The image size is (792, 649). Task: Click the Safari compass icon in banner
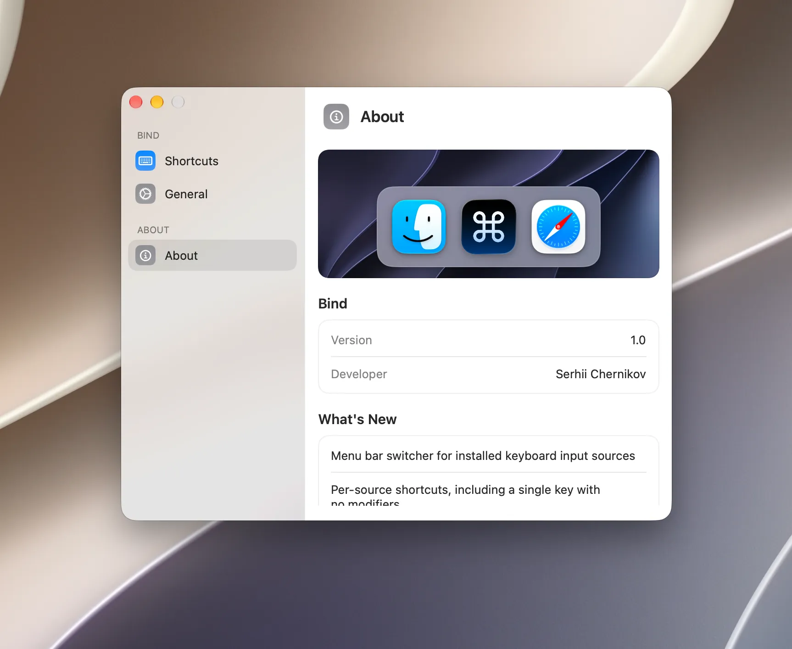tap(558, 226)
